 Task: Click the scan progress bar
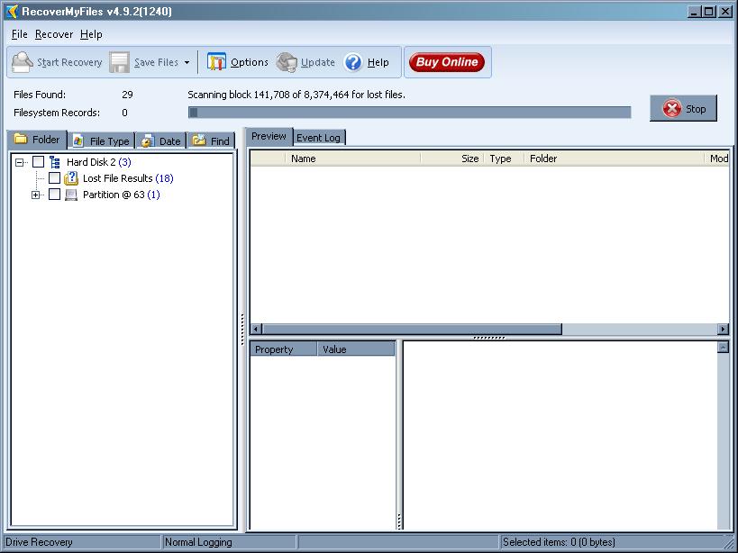click(409, 113)
